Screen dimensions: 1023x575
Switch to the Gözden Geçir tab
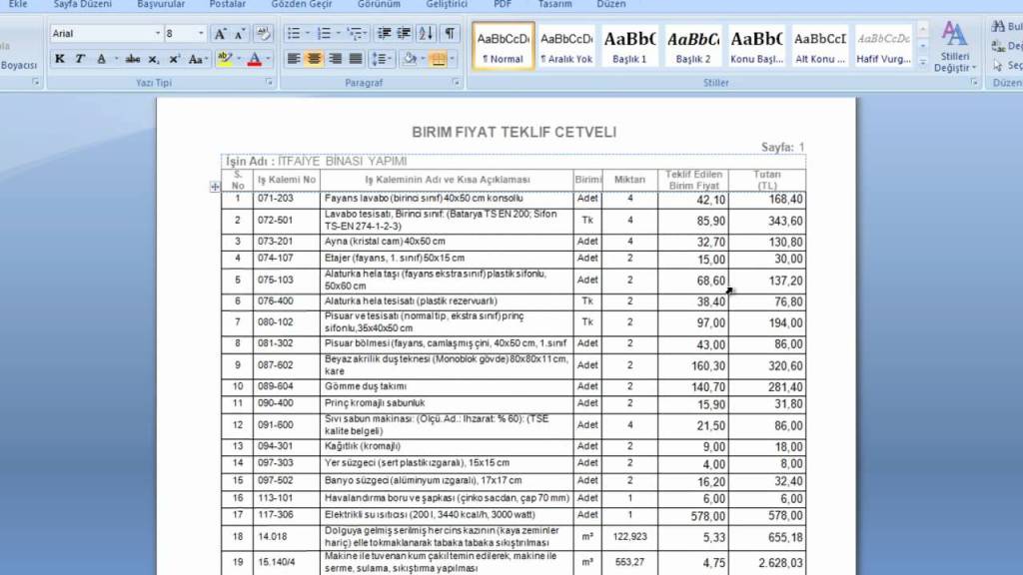pyautogui.click(x=299, y=4)
